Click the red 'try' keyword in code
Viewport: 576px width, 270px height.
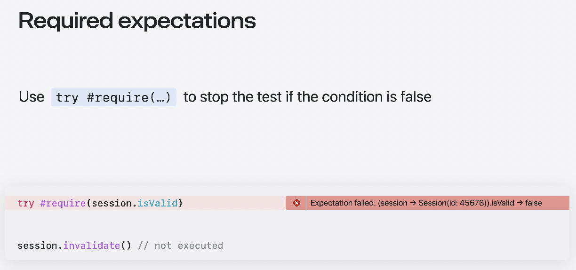[26, 204]
